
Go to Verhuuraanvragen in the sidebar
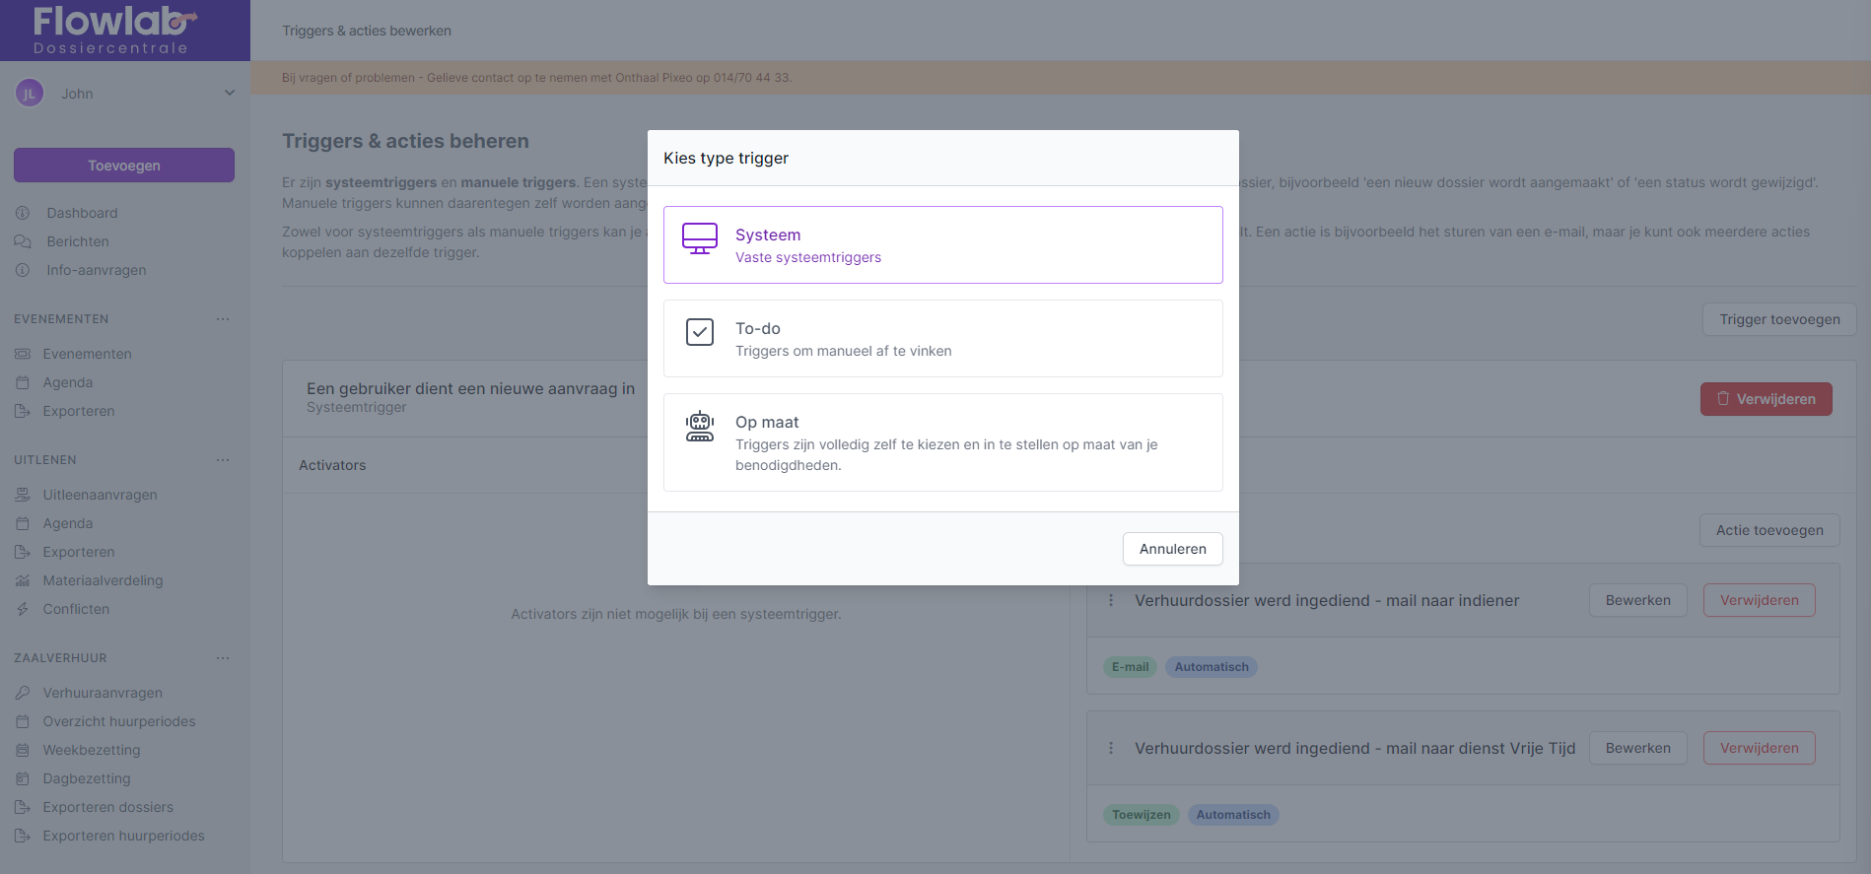pos(103,693)
